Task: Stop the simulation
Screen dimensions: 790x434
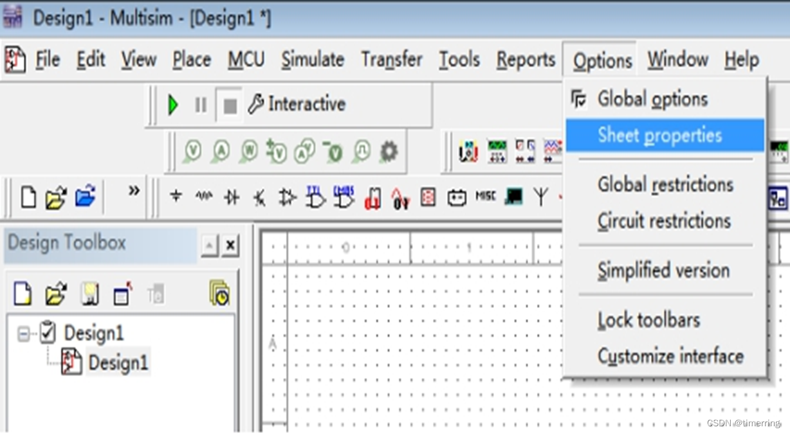Action: [230, 105]
